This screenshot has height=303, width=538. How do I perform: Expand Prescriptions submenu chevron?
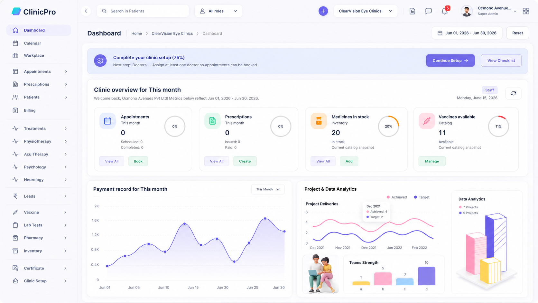66,84
